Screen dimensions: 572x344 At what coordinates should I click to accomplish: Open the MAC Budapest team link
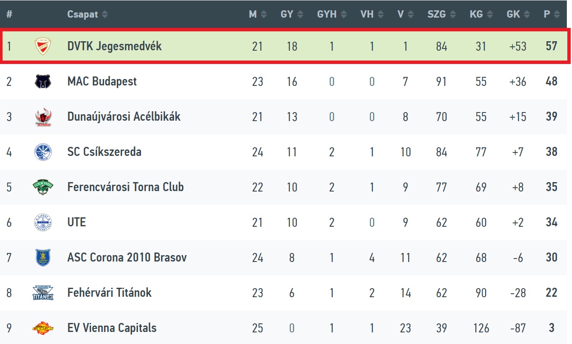pos(102,81)
